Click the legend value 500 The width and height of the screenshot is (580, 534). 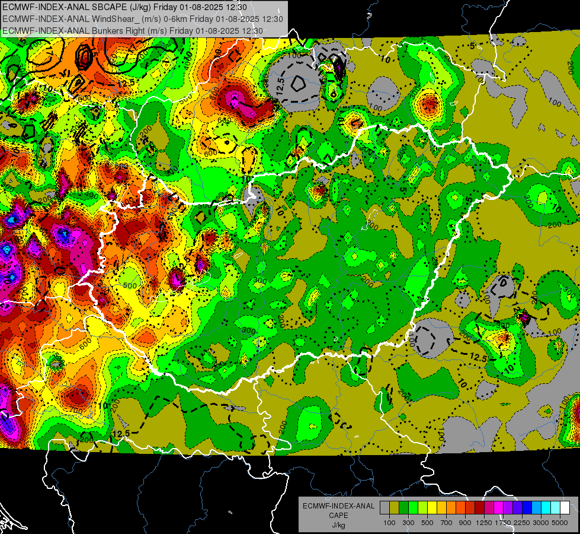(x=427, y=523)
